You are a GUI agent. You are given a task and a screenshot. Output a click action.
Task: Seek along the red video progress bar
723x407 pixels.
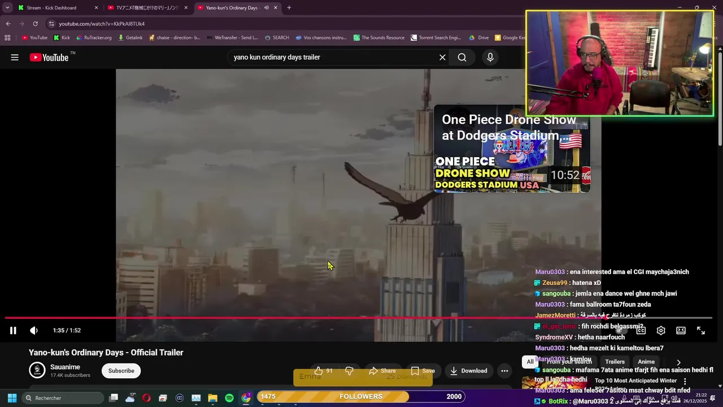click(358, 318)
